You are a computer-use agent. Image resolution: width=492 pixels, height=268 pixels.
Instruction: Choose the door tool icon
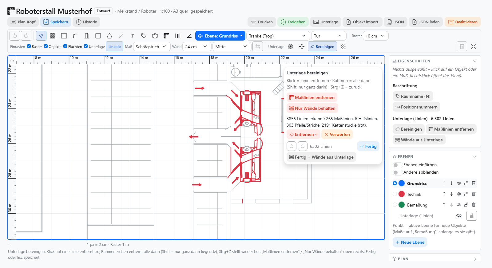tap(87, 36)
